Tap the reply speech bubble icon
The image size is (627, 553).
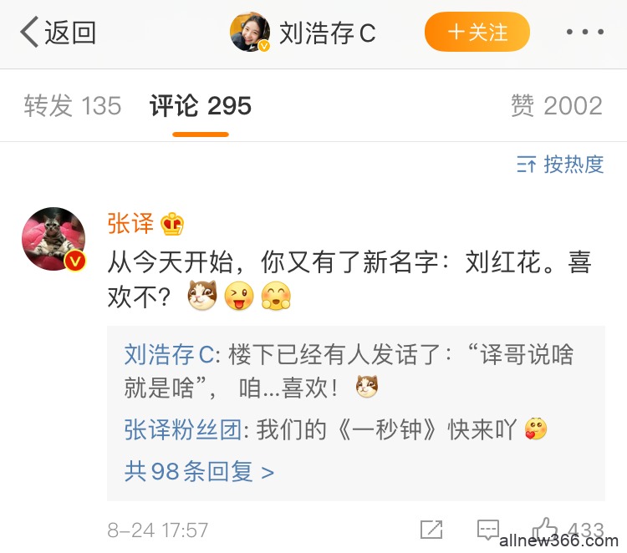488,530
